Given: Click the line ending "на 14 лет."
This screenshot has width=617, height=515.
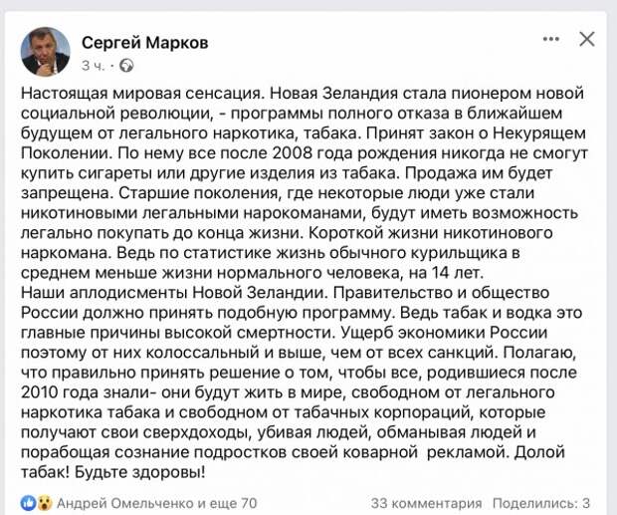Looking at the screenshot, I should pyautogui.click(x=252, y=273).
